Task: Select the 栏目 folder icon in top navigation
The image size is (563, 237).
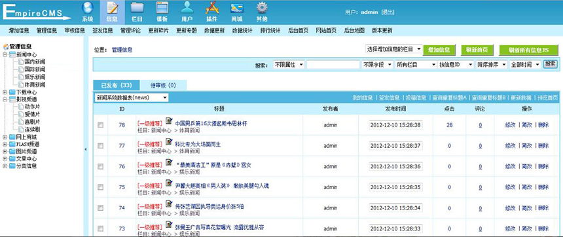Action: click(137, 9)
